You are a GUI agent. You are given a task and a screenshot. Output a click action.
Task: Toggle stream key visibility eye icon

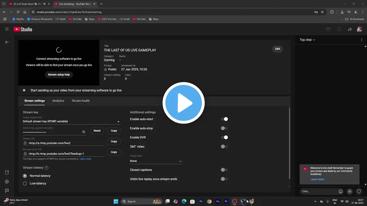coord(84,132)
